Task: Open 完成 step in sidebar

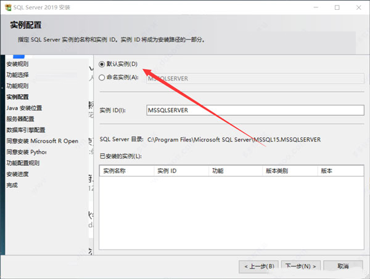Action: click(x=12, y=185)
